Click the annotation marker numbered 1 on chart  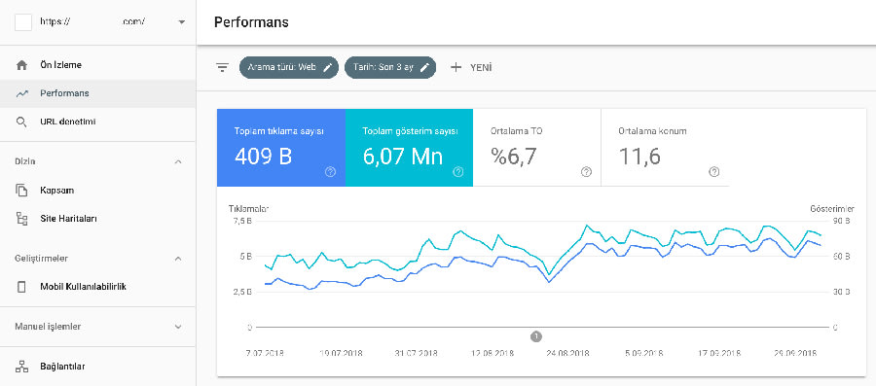(x=535, y=336)
